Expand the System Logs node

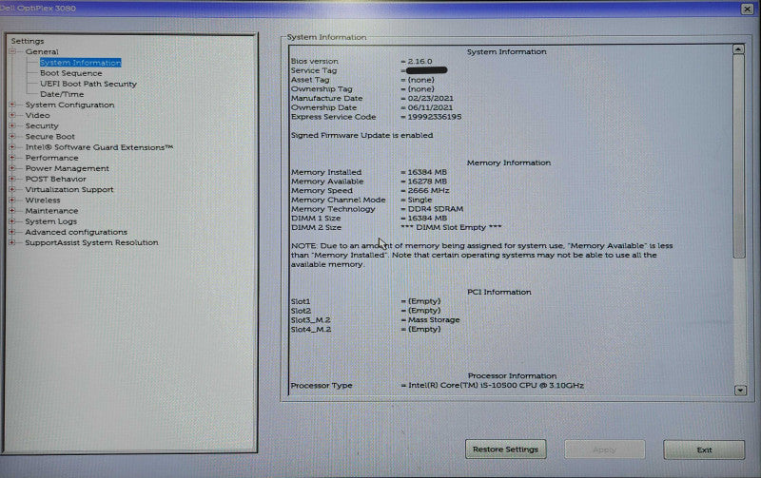tap(12, 221)
